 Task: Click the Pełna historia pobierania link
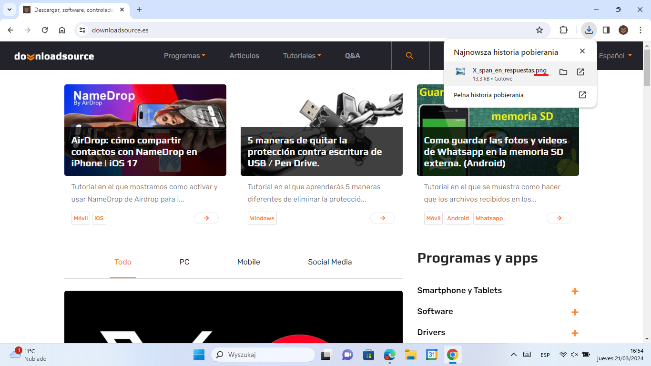tap(488, 95)
